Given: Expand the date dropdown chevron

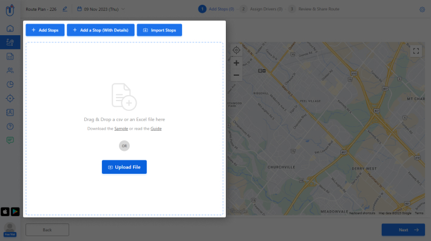Looking at the screenshot, I should point(123,9).
